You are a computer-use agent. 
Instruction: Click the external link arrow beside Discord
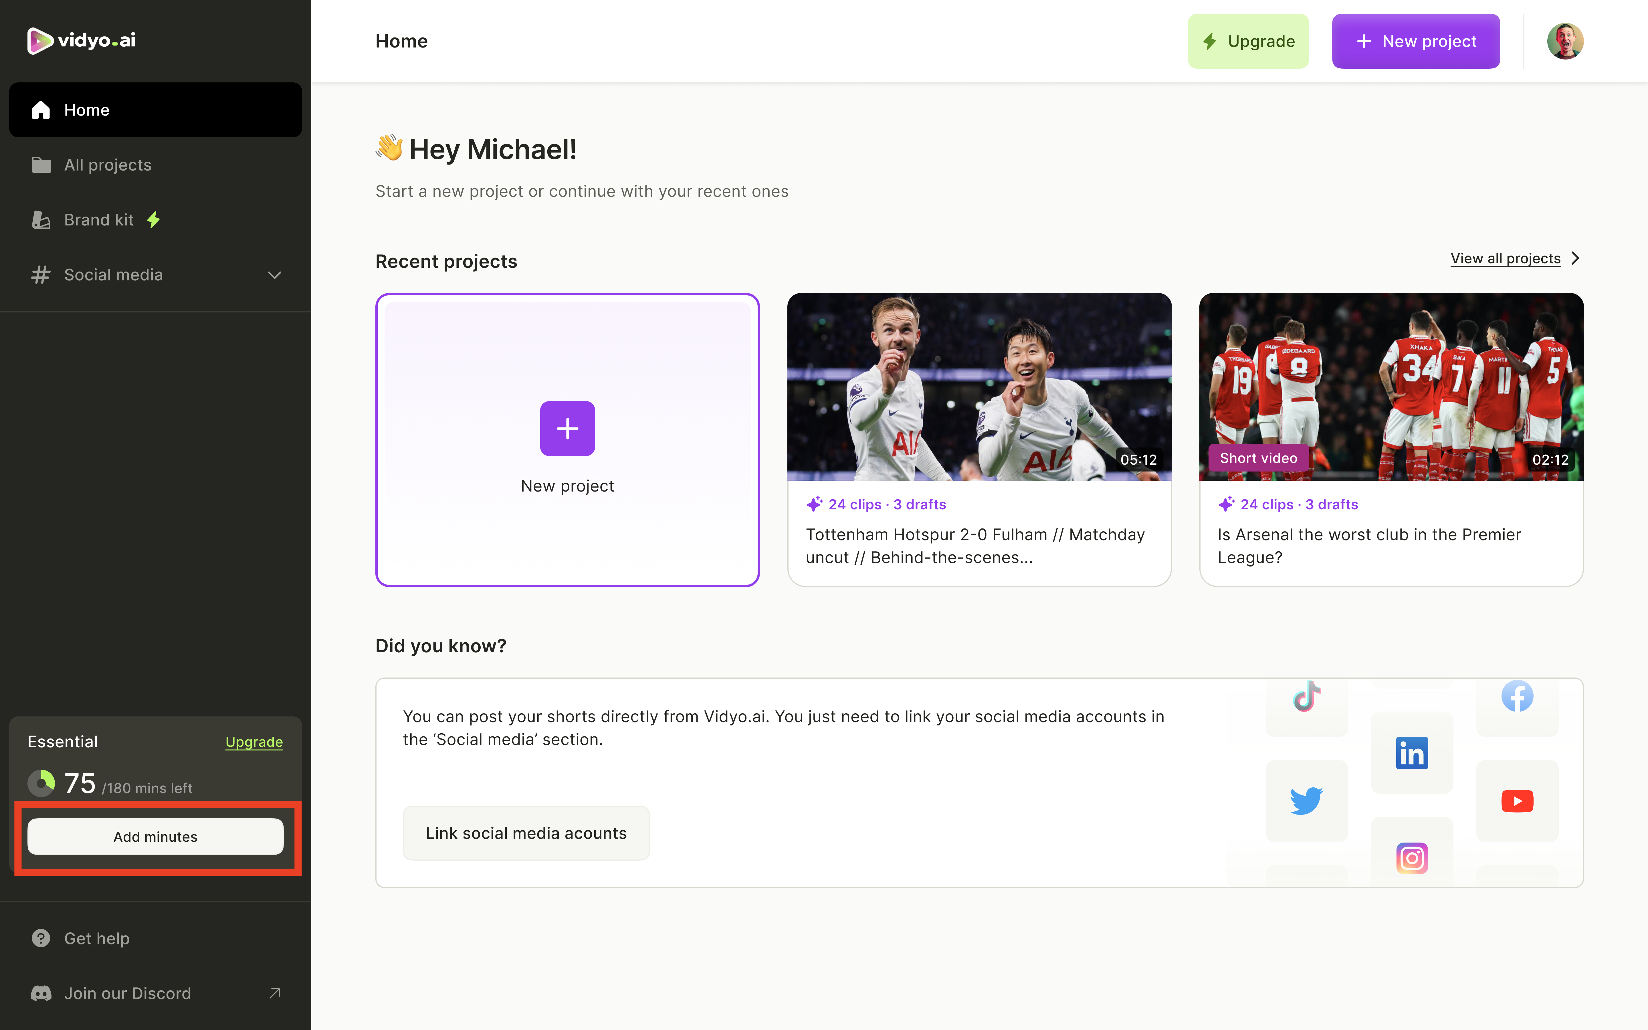[x=274, y=993]
